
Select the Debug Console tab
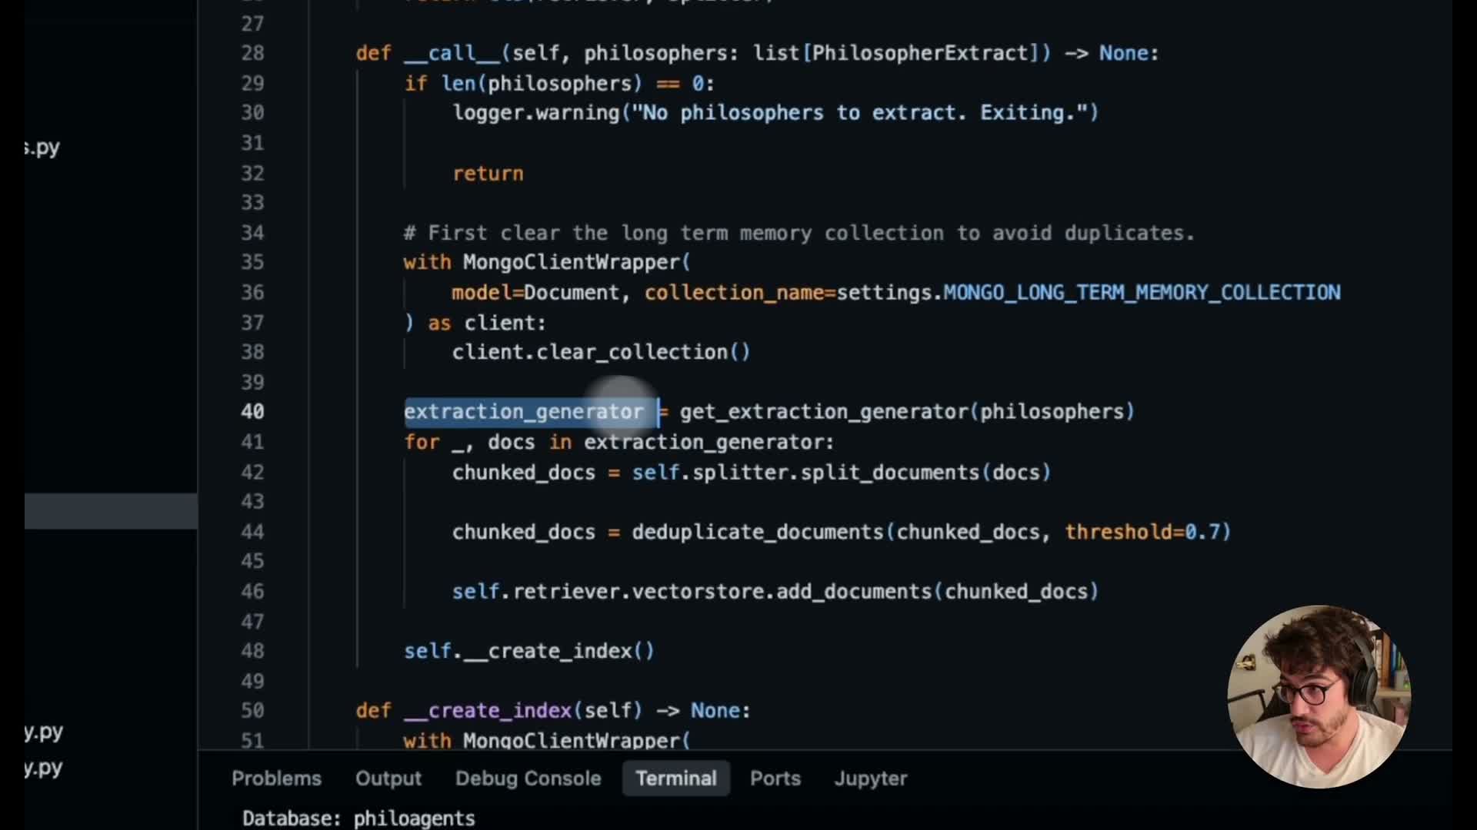528,779
